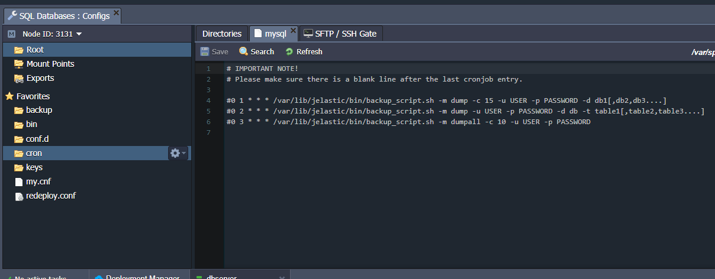Close the SQL Databases Configs tab

pyautogui.click(x=116, y=12)
